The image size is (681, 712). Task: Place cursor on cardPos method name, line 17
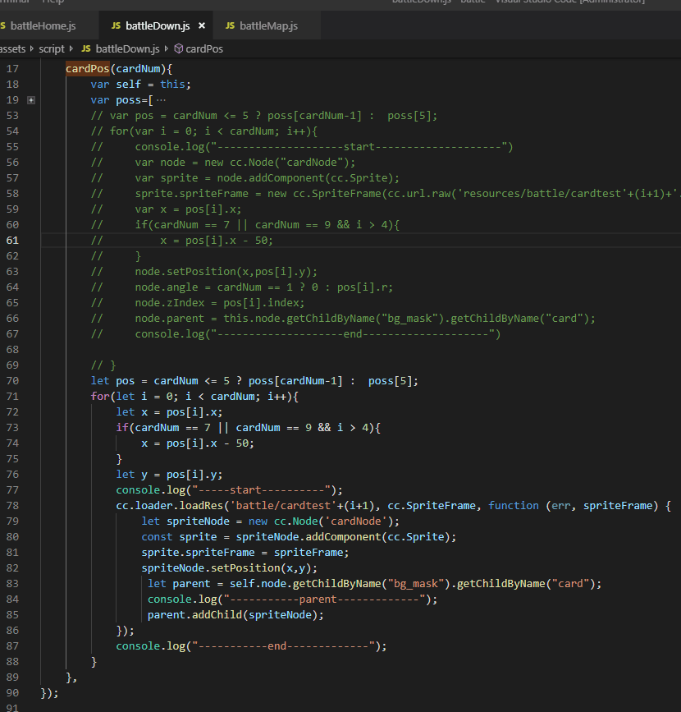[x=88, y=69]
